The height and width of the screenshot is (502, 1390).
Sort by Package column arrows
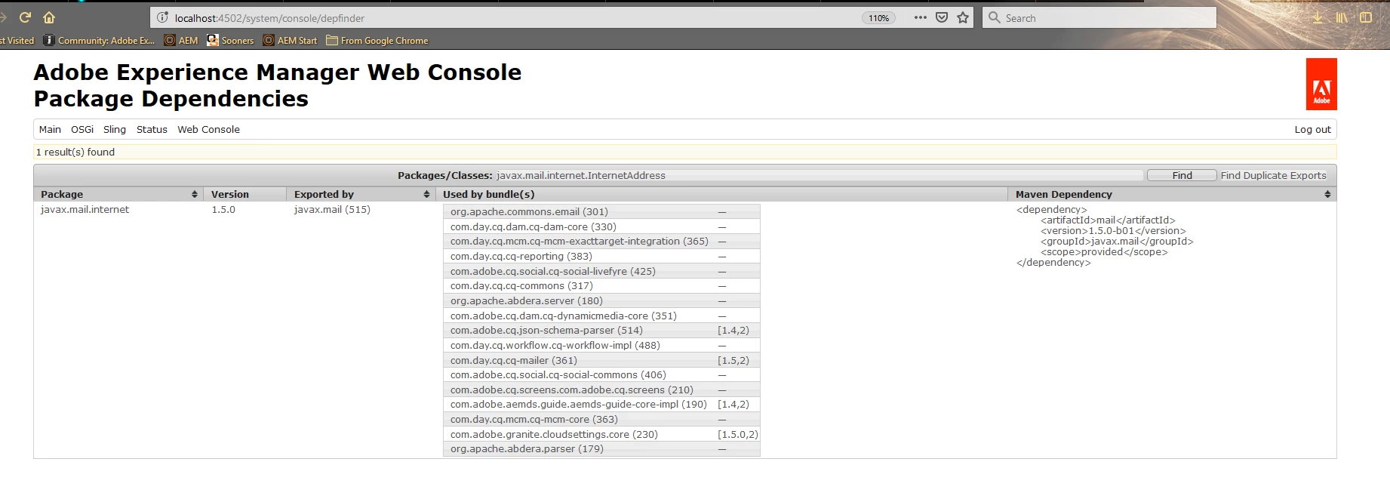(x=195, y=194)
